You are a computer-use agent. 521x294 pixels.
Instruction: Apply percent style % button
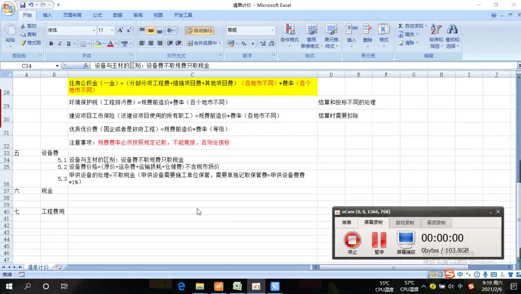click(244, 44)
